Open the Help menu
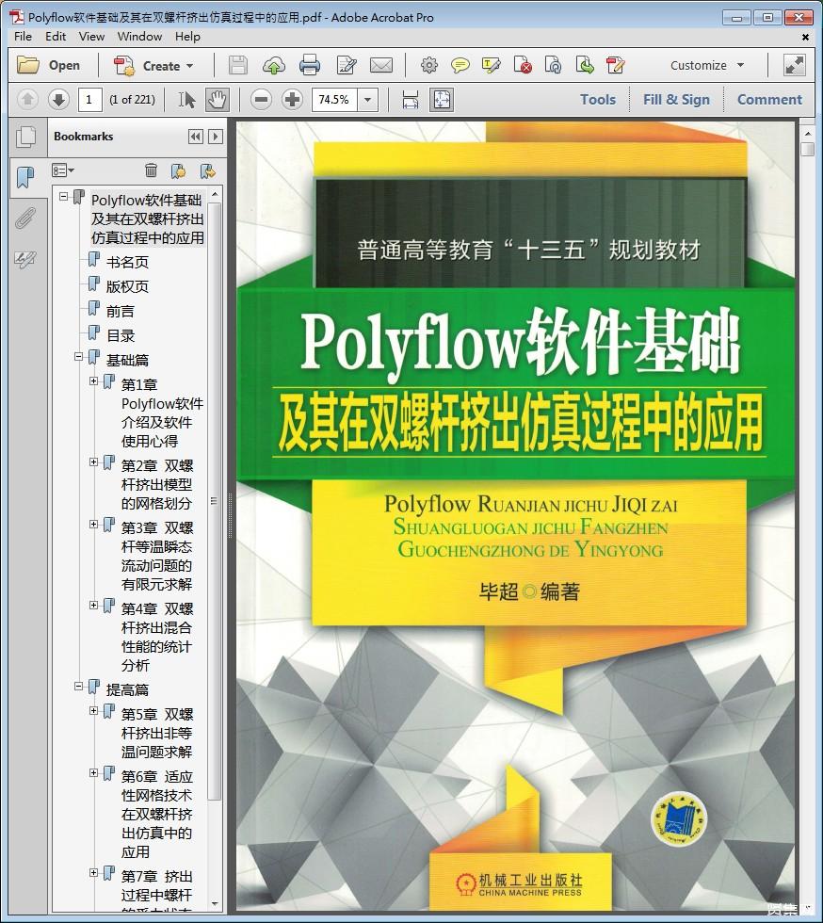The height and width of the screenshot is (923, 823). point(187,37)
